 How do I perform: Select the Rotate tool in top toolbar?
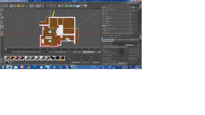pos(23,6)
